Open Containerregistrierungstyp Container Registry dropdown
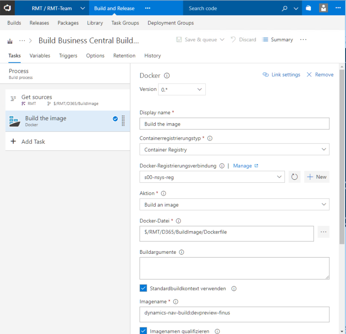The image size is (346, 334). [235, 149]
